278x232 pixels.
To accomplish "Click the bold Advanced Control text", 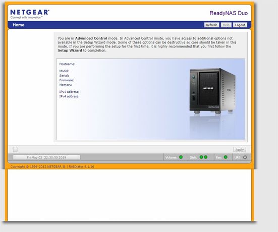I will (x=91, y=38).
